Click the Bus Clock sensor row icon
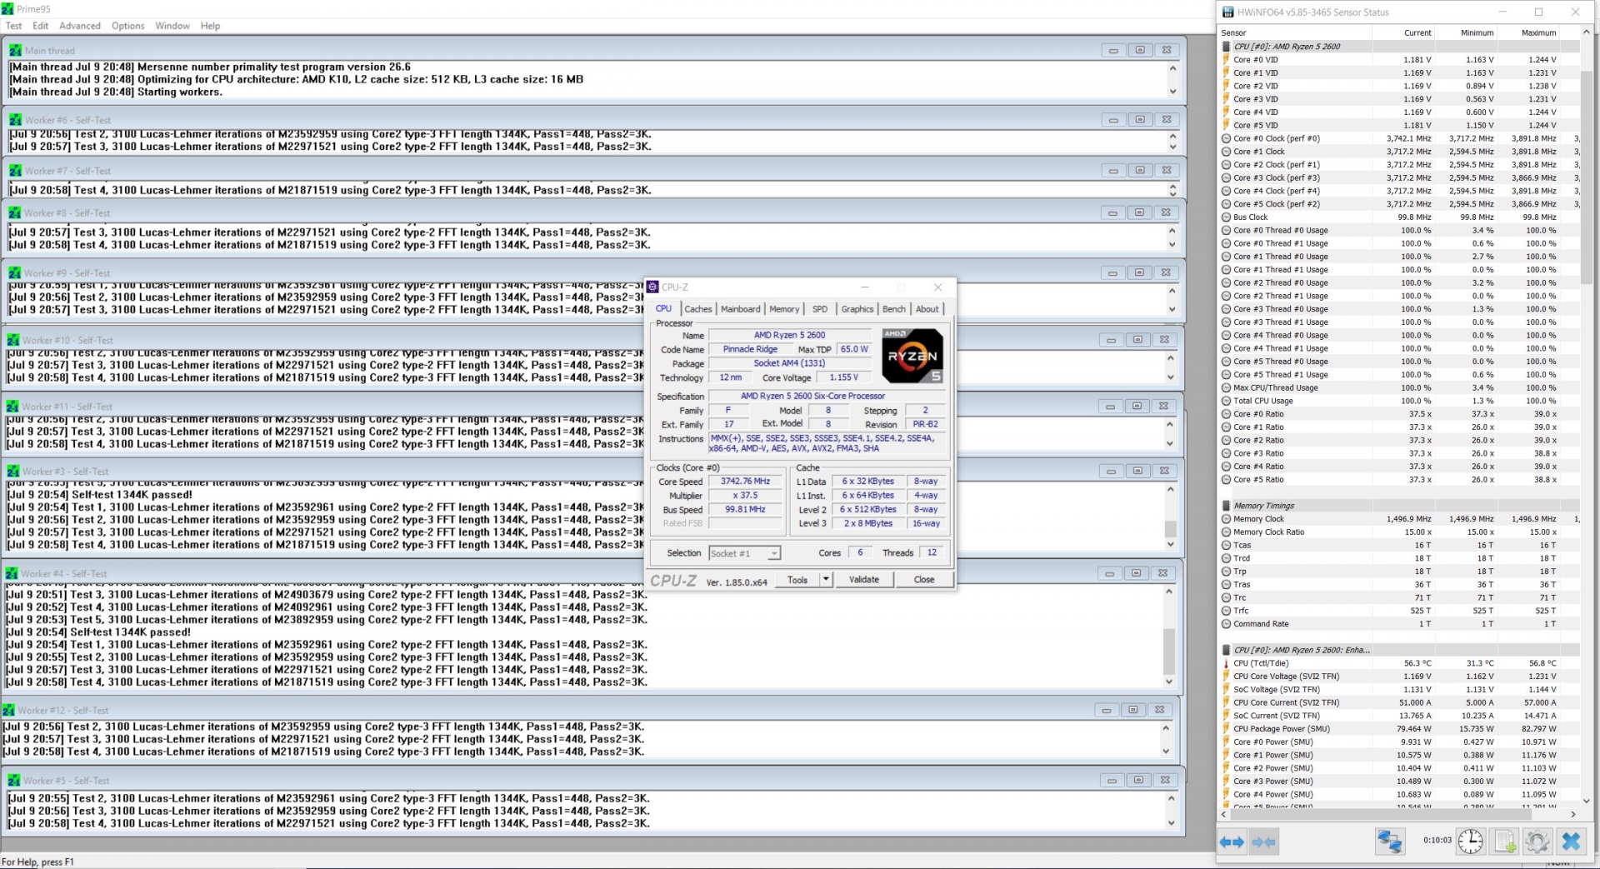1600x869 pixels. click(x=1226, y=217)
